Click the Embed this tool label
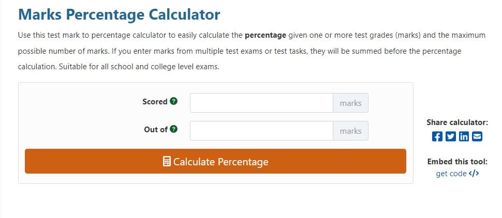The height and width of the screenshot is (218, 502). pyautogui.click(x=457, y=162)
